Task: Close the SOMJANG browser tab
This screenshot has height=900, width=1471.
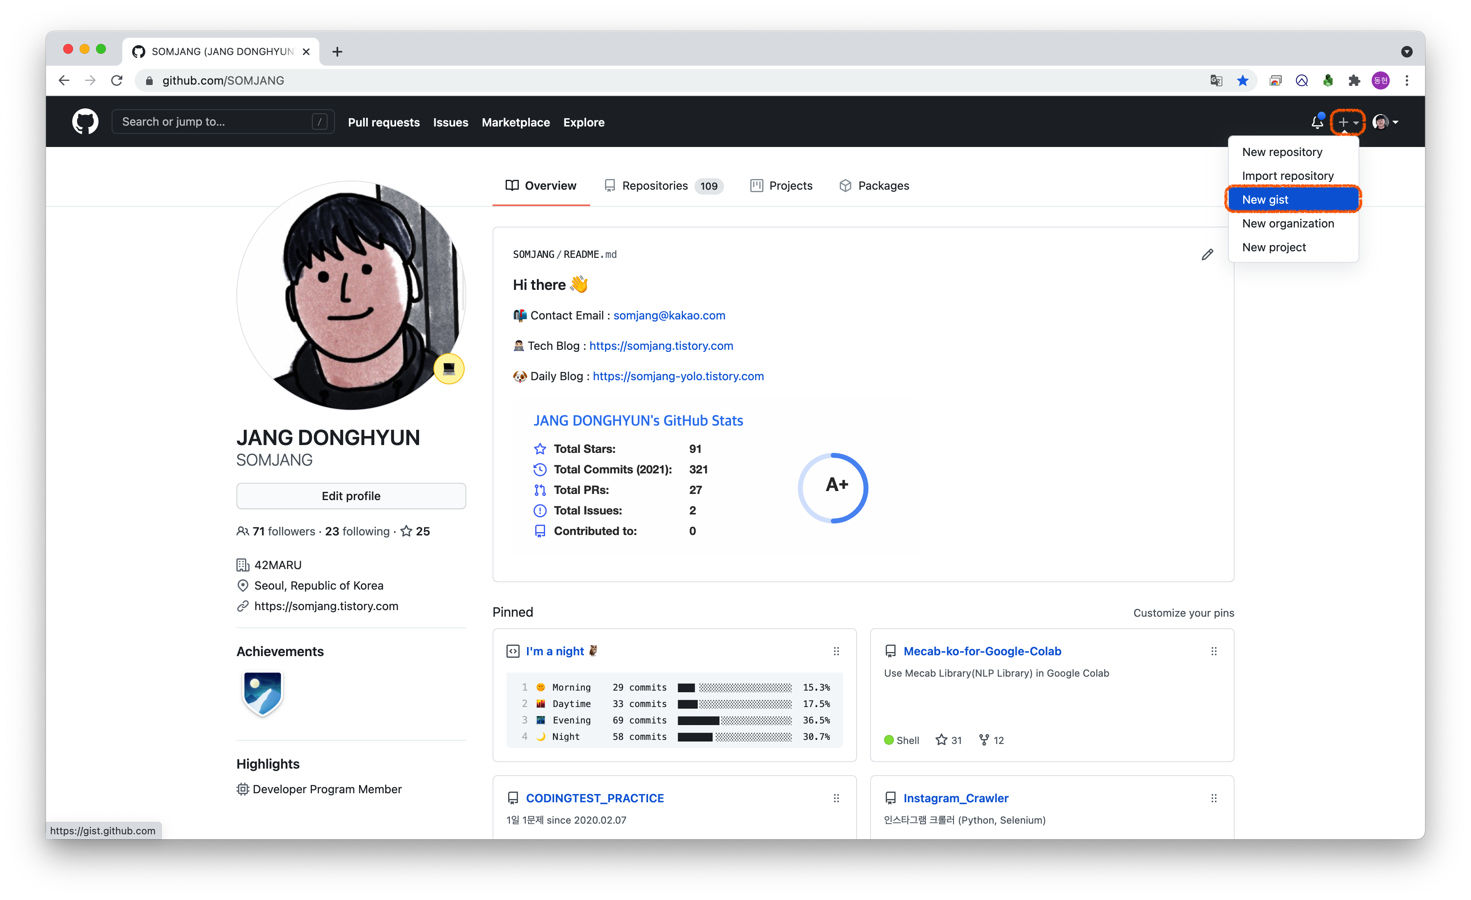Action: point(306,52)
